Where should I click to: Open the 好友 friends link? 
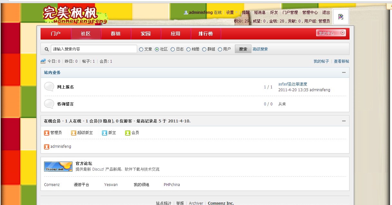[274, 13]
